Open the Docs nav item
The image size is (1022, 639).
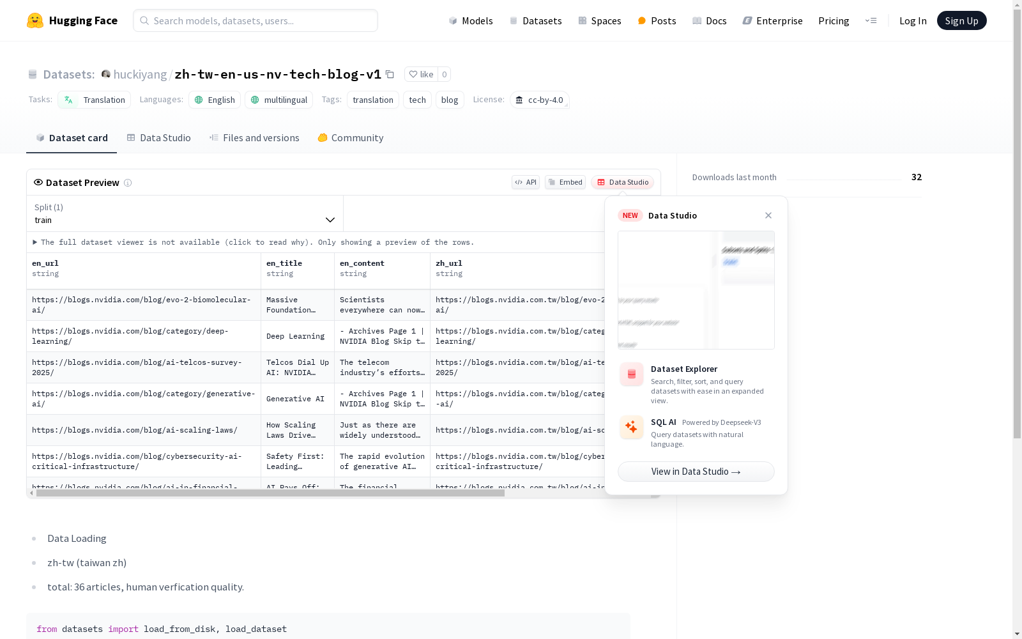pyautogui.click(x=710, y=20)
